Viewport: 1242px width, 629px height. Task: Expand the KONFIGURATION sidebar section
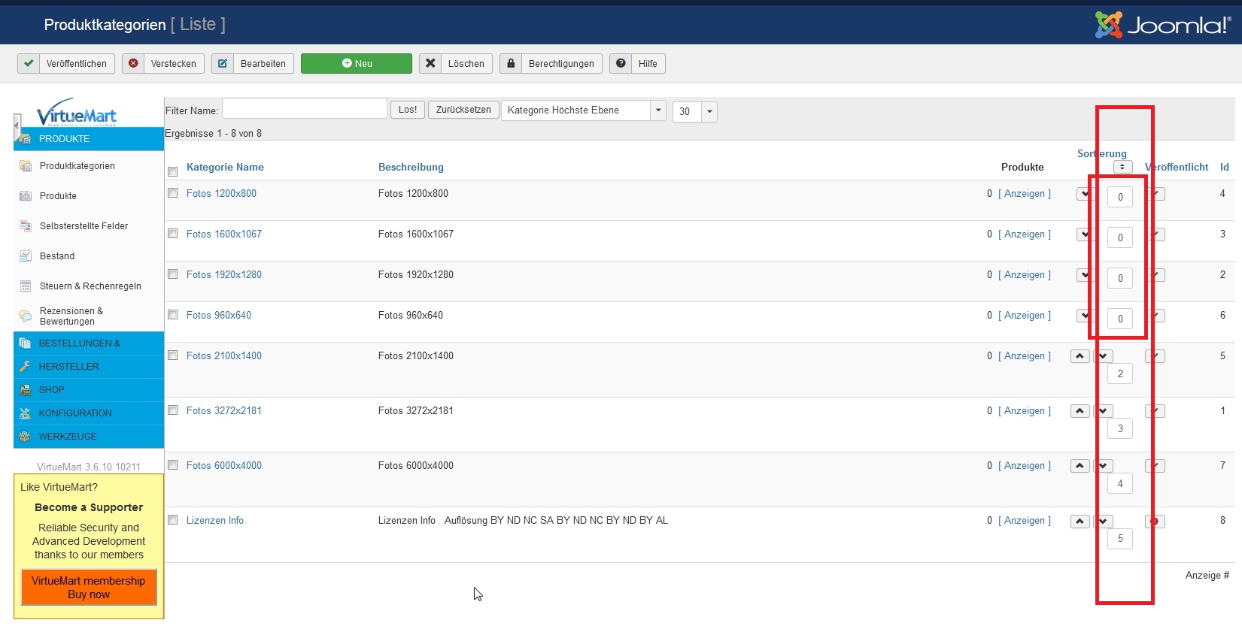75,413
